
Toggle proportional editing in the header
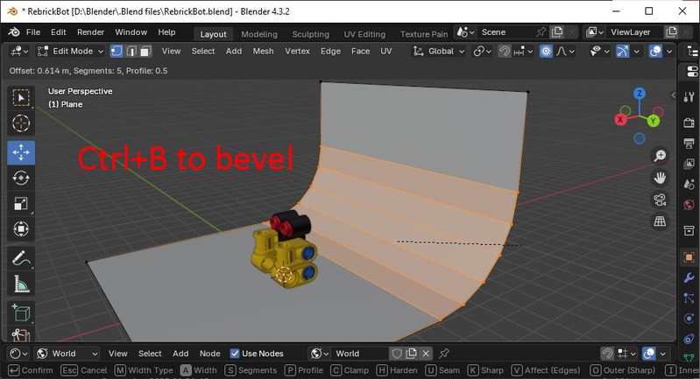click(x=546, y=51)
